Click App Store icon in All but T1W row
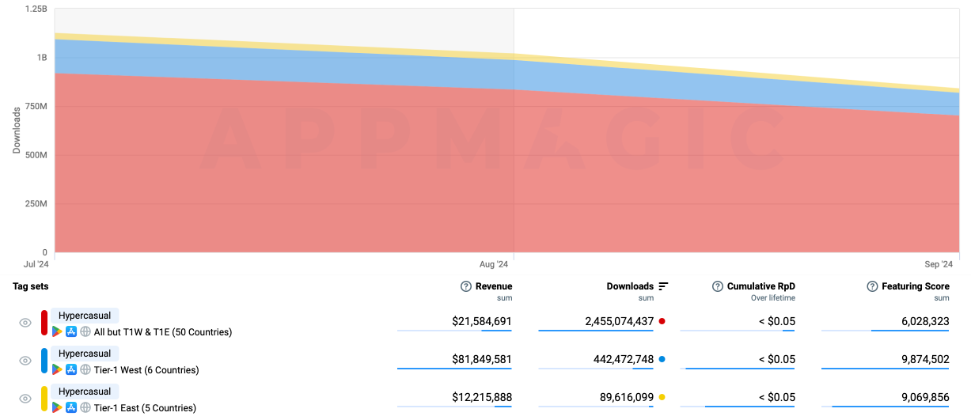 click(71, 332)
